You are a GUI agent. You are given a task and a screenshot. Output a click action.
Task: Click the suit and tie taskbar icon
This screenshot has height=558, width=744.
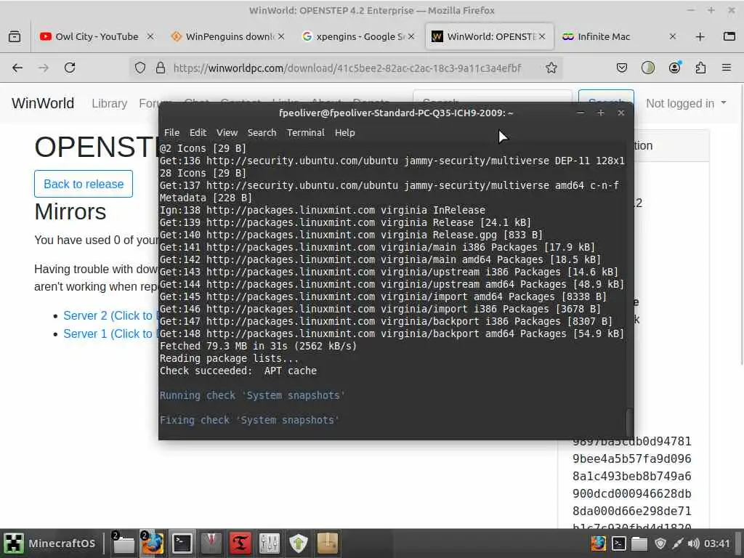(x=211, y=543)
